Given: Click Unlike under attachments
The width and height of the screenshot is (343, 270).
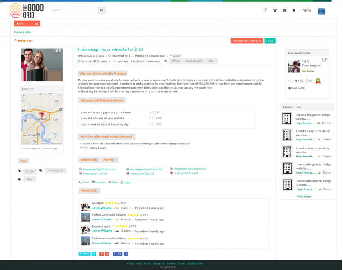Looking at the screenshot, I should point(84,182).
